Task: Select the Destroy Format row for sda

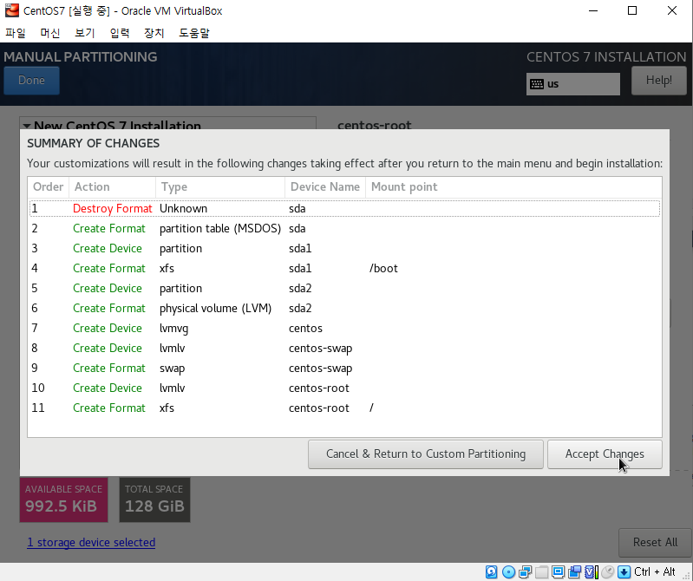Action: pos(344,208)
